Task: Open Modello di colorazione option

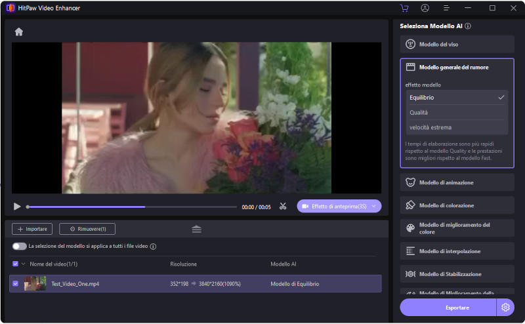Action: 457,205
